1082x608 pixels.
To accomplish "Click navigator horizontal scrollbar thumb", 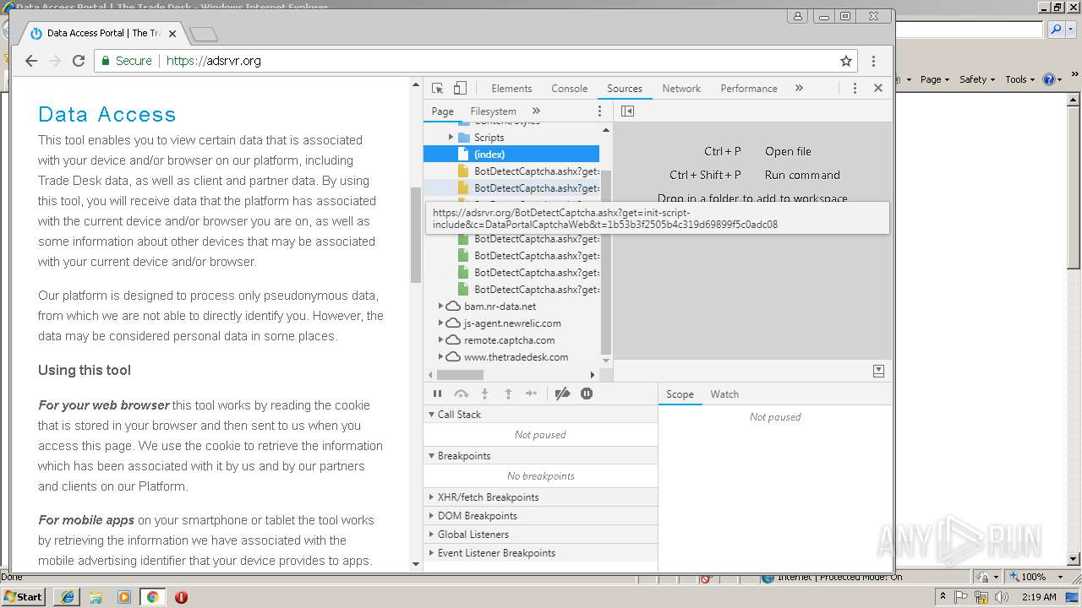I will coord(460,374).
